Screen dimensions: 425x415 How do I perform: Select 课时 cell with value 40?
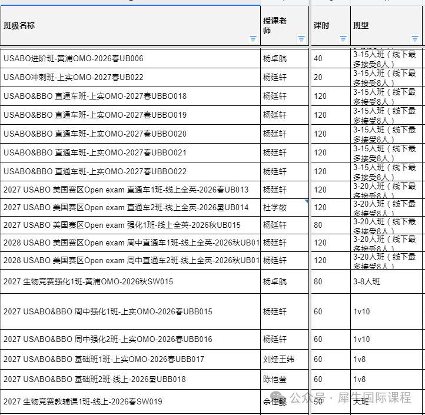[x=331, y=58]
